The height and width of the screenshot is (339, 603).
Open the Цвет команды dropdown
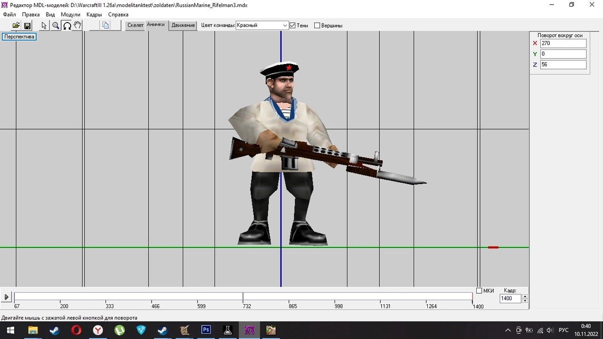pyautogui.click(x=262, y=25)
